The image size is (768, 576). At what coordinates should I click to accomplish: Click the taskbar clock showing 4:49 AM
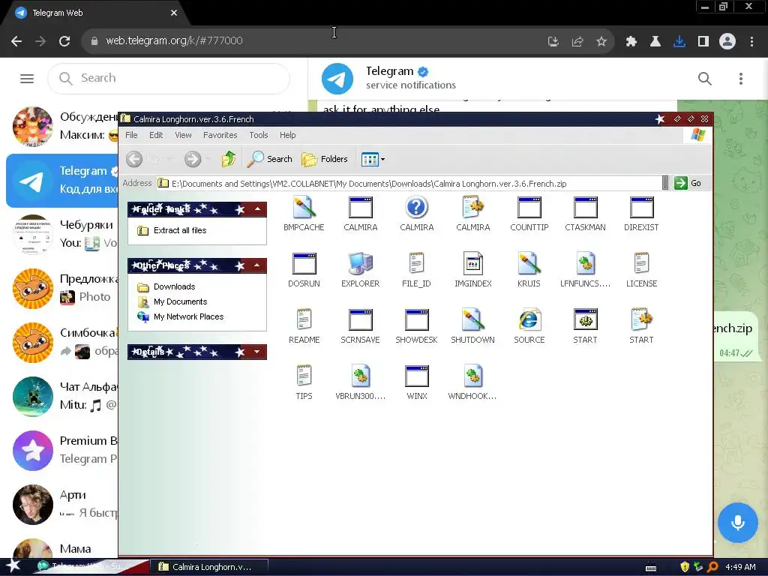[x=740, y=567]
